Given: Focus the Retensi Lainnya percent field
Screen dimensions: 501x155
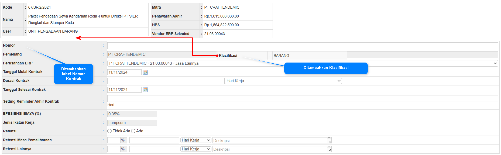Looking at the screenshot, I should tap(114, 149).
